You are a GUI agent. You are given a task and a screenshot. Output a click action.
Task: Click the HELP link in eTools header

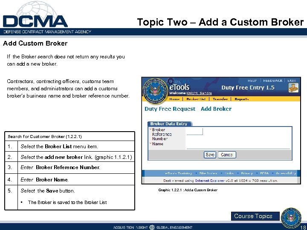(252, 80)
